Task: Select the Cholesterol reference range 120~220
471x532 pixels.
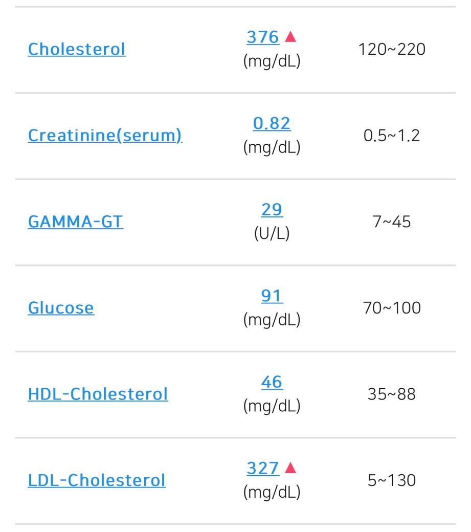Action: pyautogui.click(x=392, y=50)
